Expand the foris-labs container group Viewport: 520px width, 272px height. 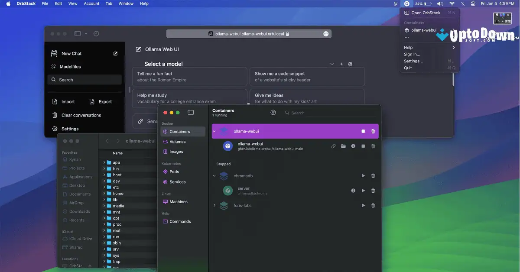point(214,205)
